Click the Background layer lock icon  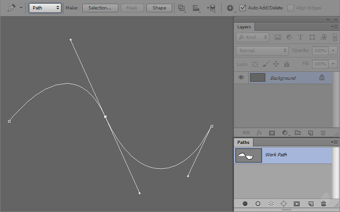tap(322, 78)
